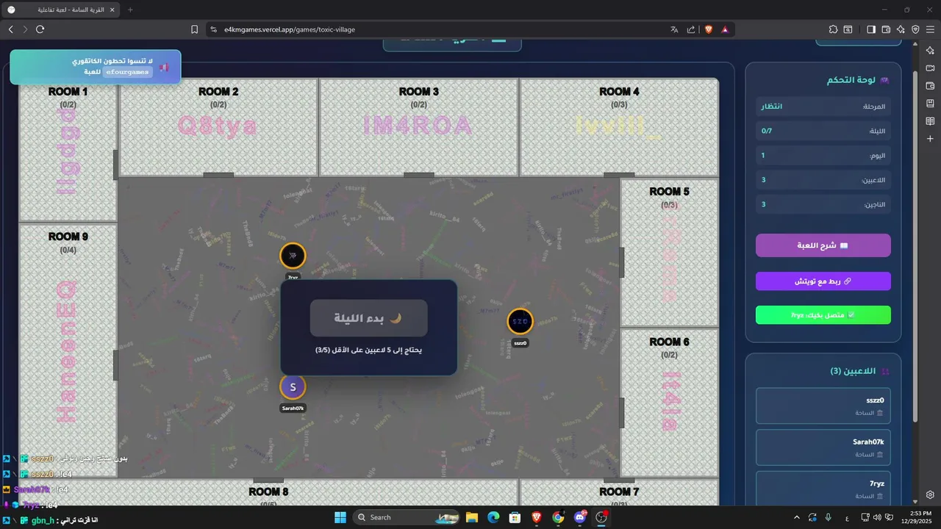Click the sszz0 avatar on the map

(x=520, y=321)
